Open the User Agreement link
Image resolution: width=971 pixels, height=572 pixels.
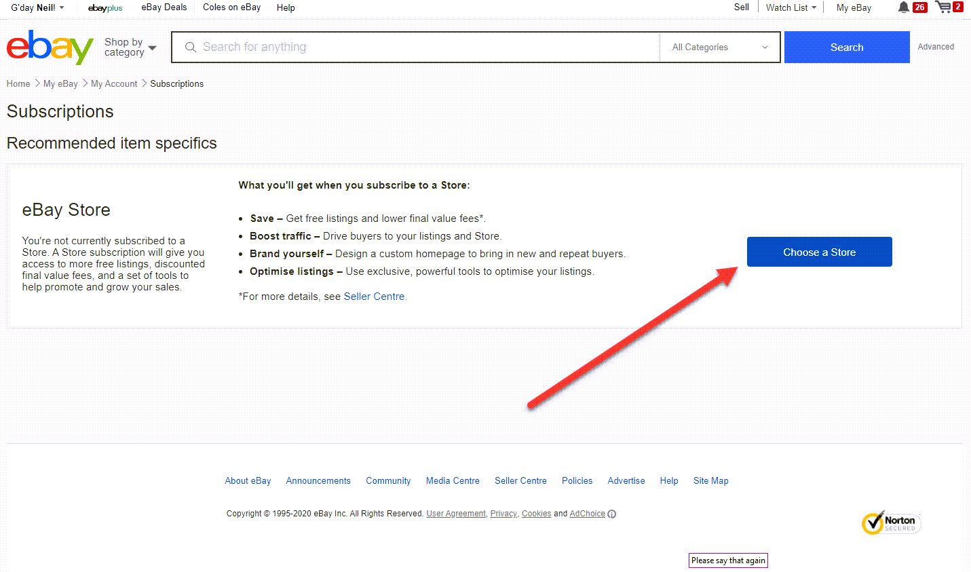point(456,514)
